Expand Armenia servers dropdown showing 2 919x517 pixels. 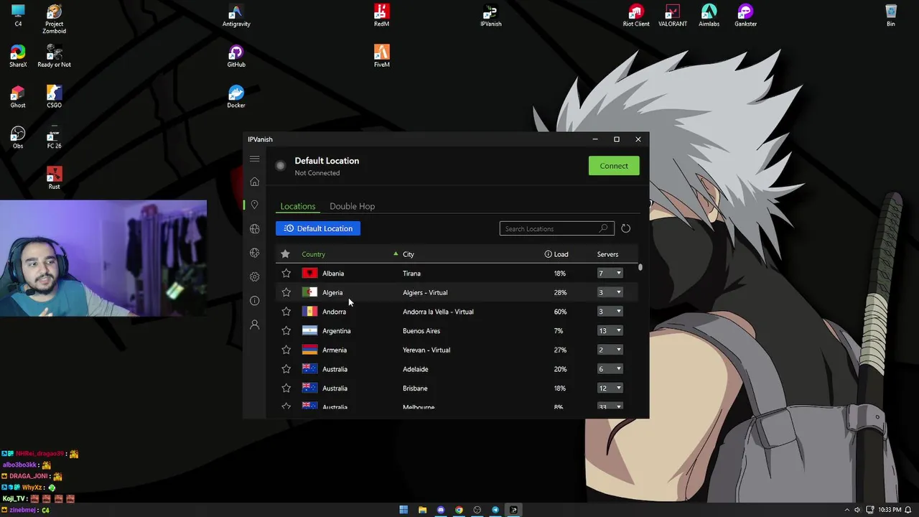click(610, 350)
